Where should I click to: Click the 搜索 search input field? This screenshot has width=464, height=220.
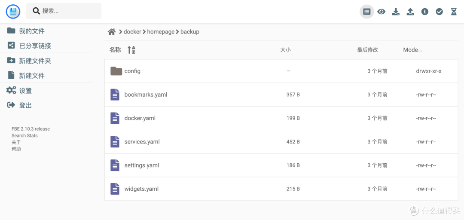[x=69, y=11]
